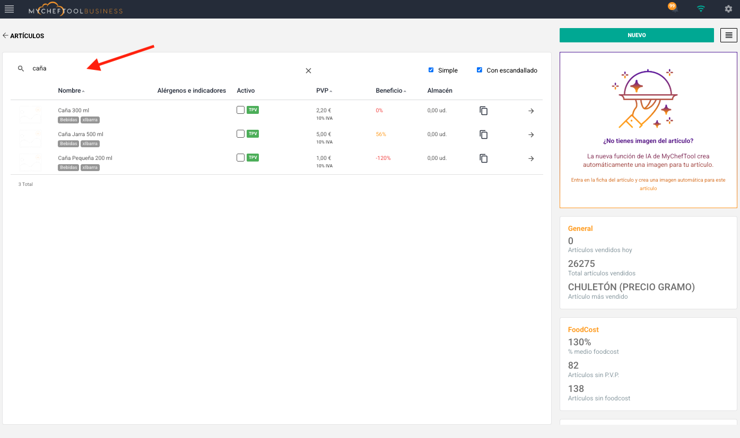The width and height of the screenshot is (740, 438).
Task: Click the NUEVO button to create an article
Action: (636, 35)
